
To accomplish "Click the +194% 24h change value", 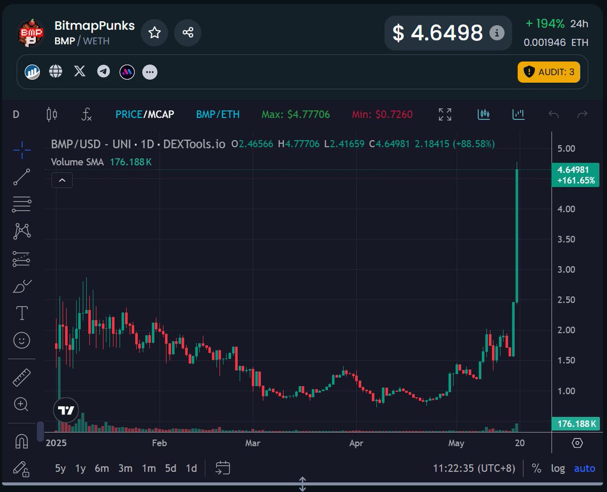I will (x=545, y=24).
